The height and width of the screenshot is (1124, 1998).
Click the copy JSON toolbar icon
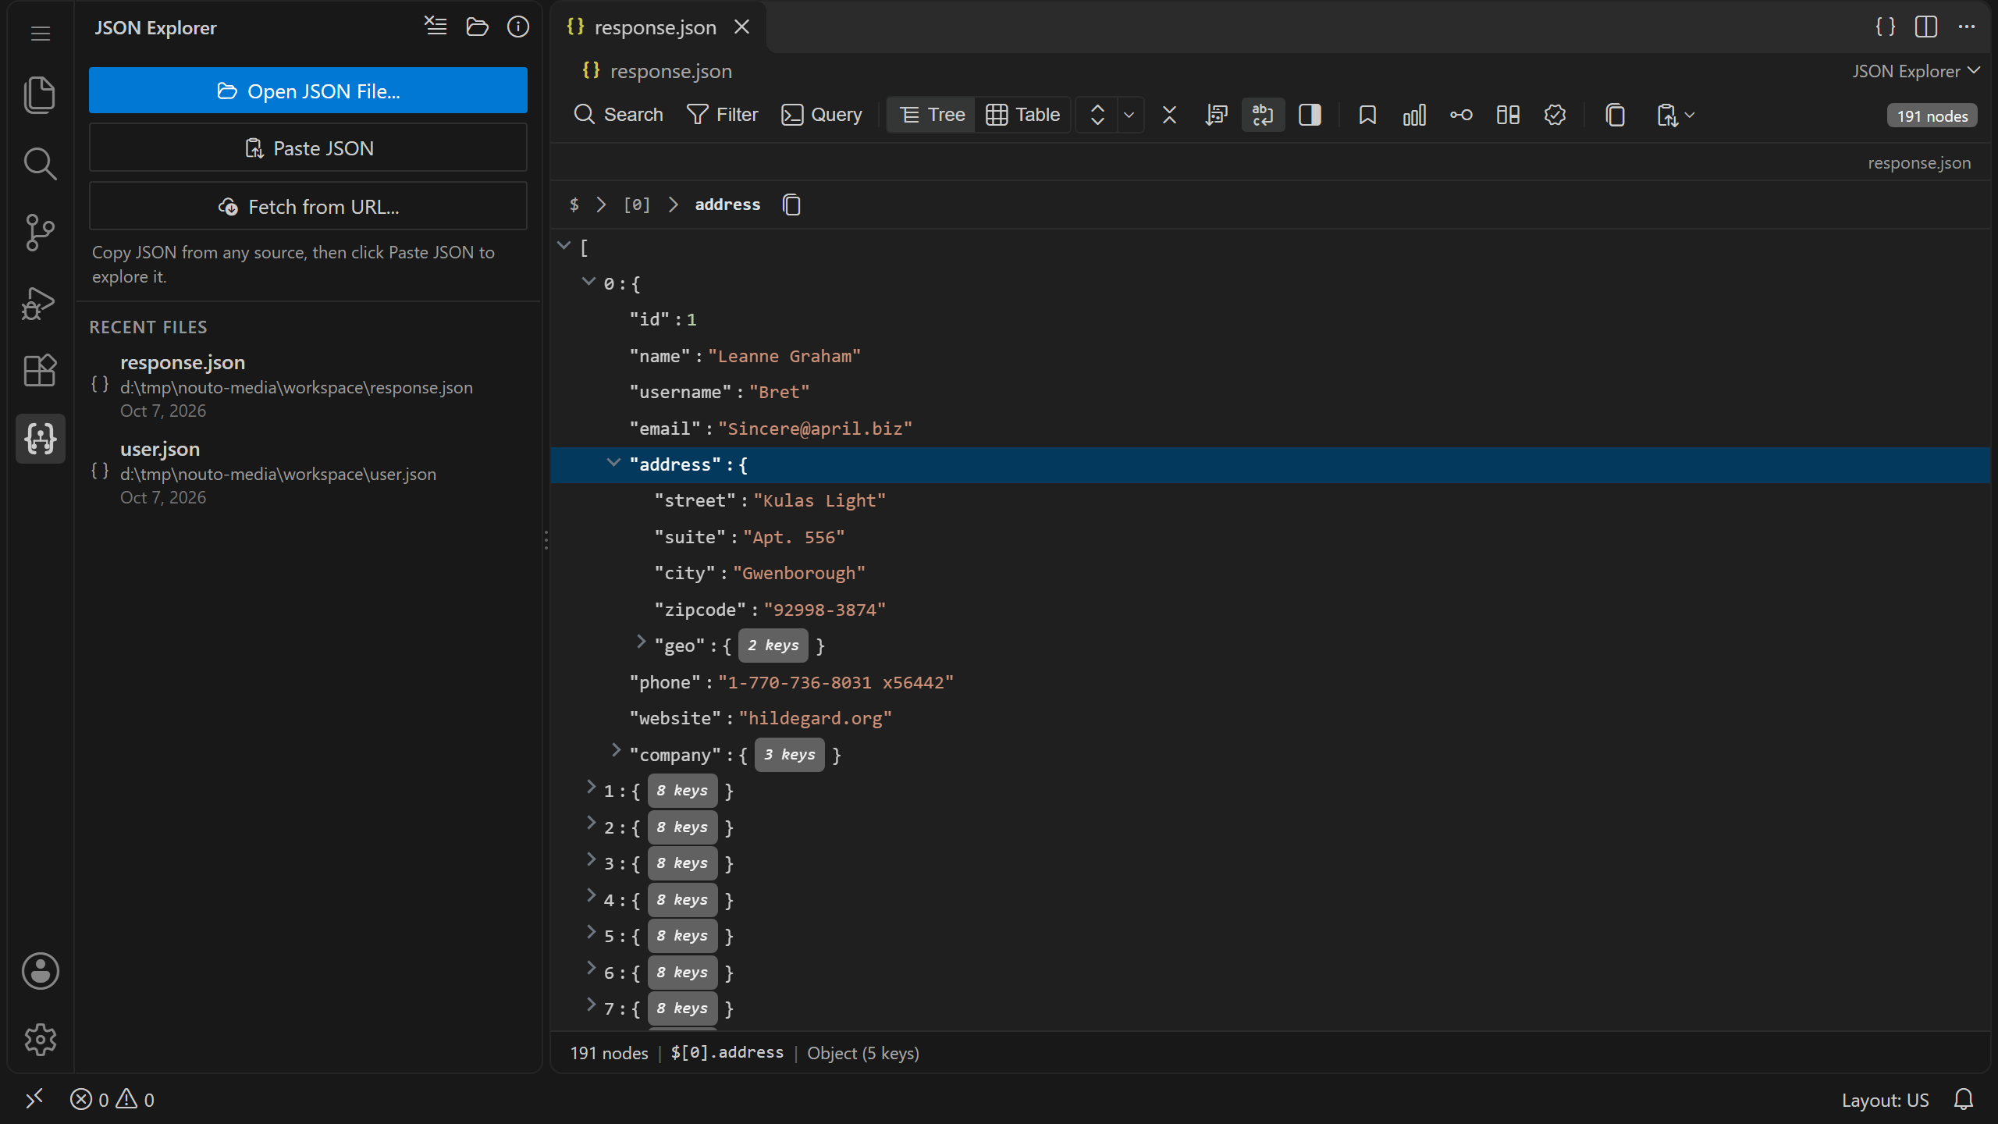pos(1616,116)
